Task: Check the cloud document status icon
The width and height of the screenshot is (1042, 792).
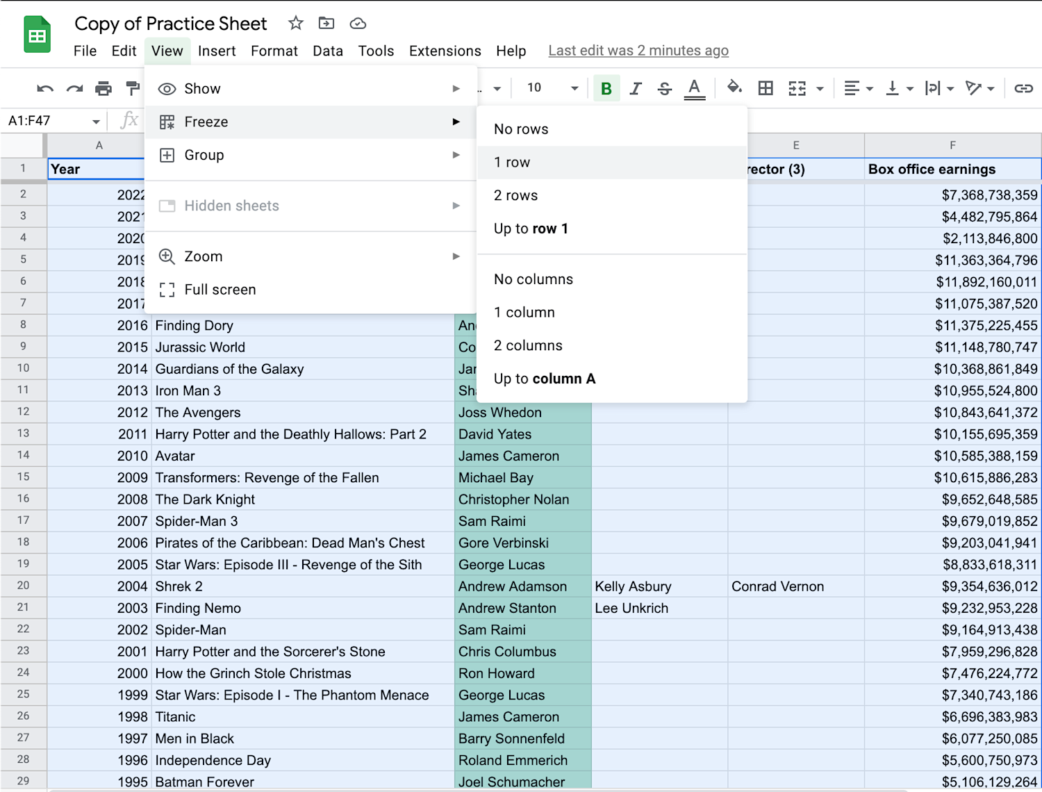Action: click(x=358, y=23)
